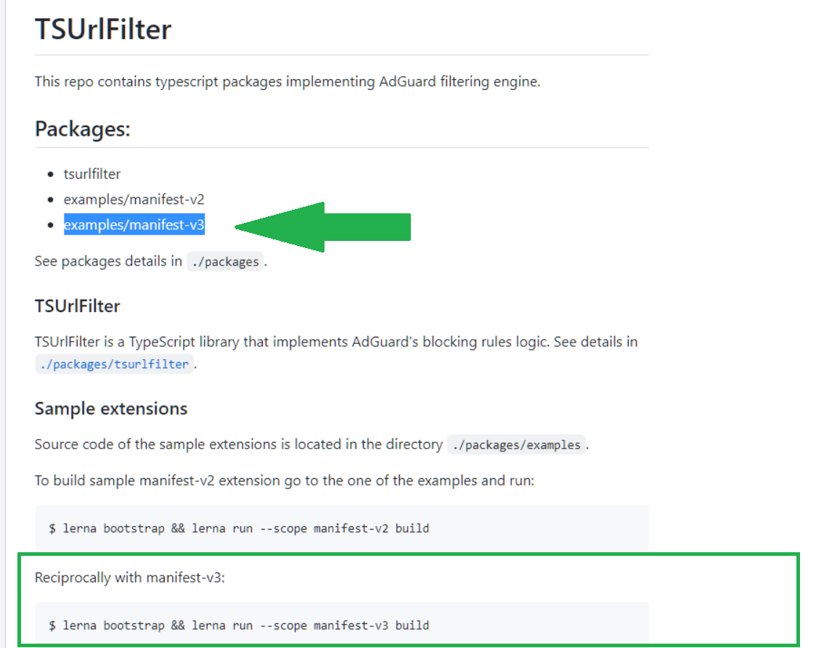Click the ./packages/examples inline code snippet
The height and width of the screenshot is (648, 816).
pos(517,445)
